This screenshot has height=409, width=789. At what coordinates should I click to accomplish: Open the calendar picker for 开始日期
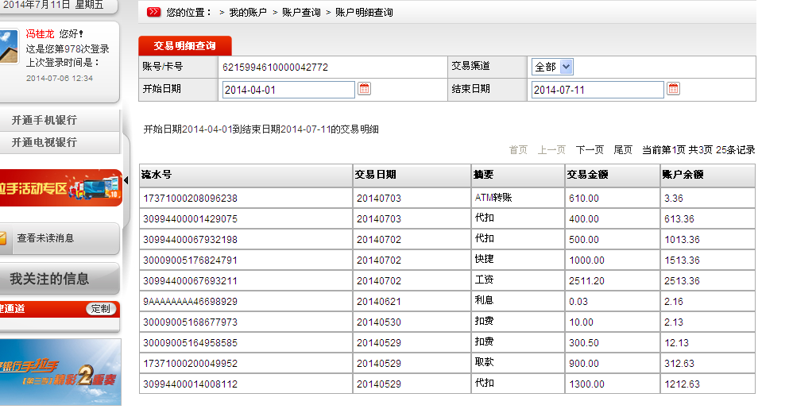(365, 89)
